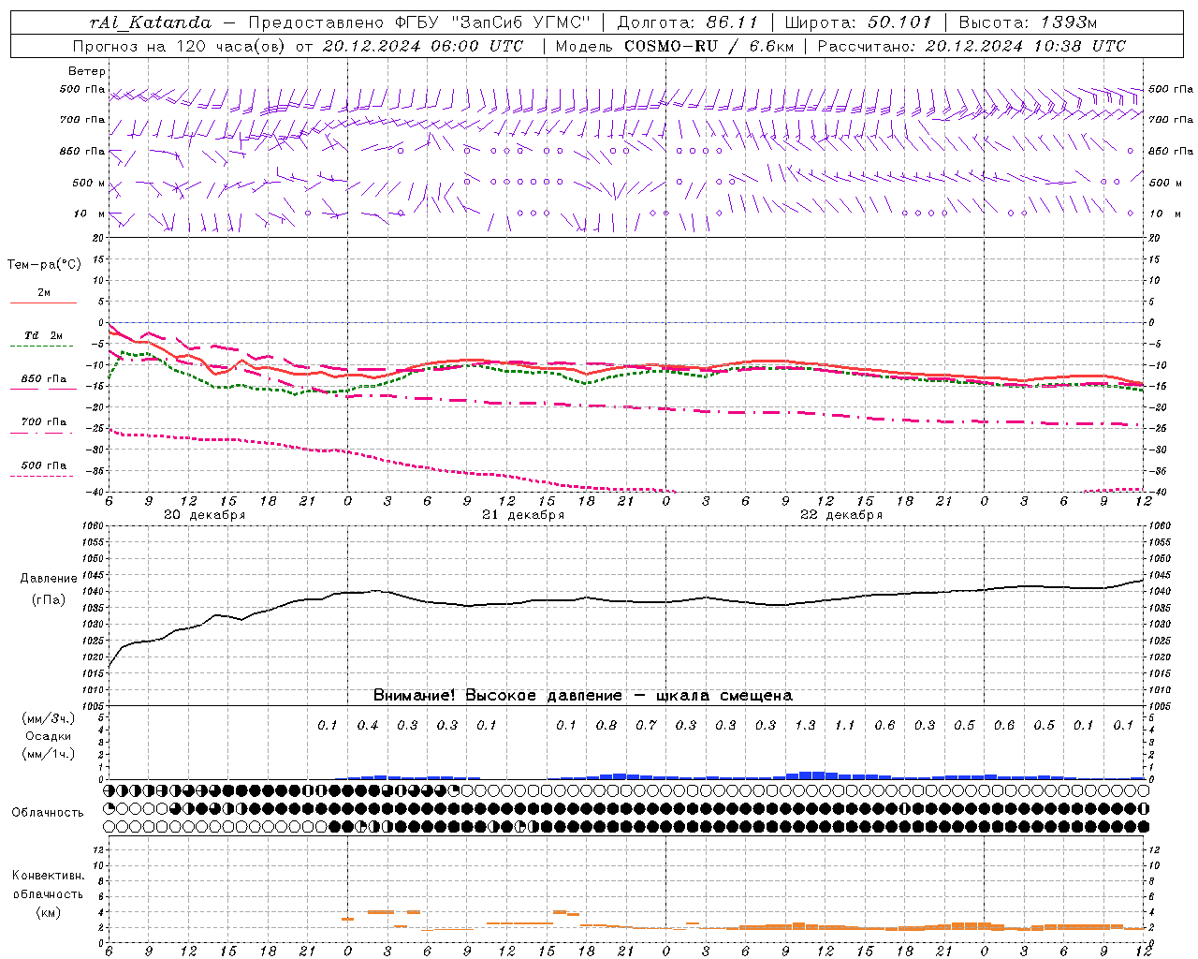Click the '20 декабря' date label
Screen dimensions: 1198x959
(x=205, y=515)
